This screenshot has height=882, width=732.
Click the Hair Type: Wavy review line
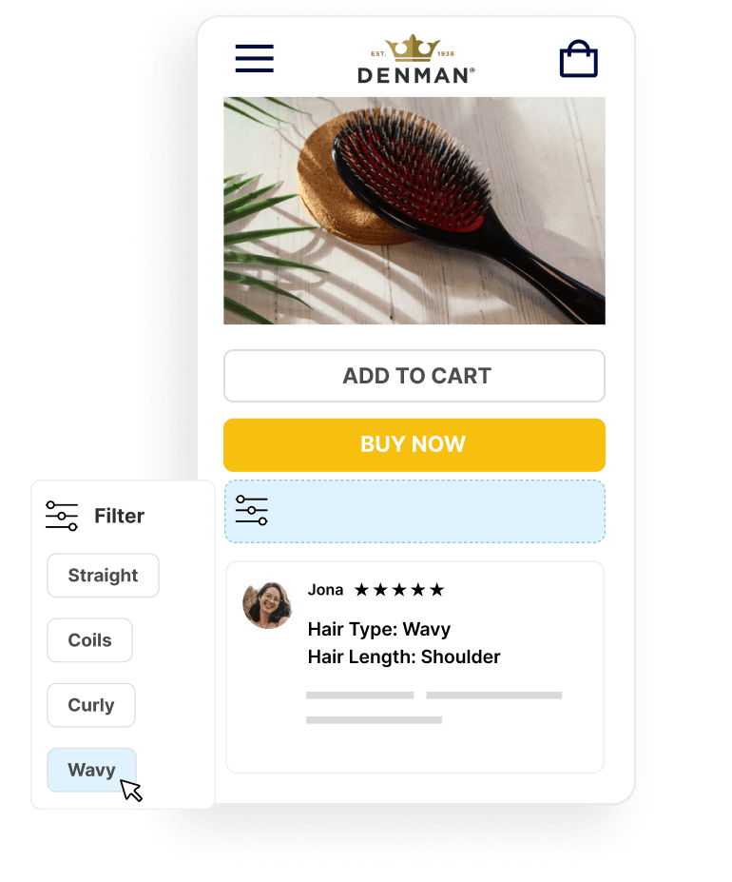(x=379, y=629)
